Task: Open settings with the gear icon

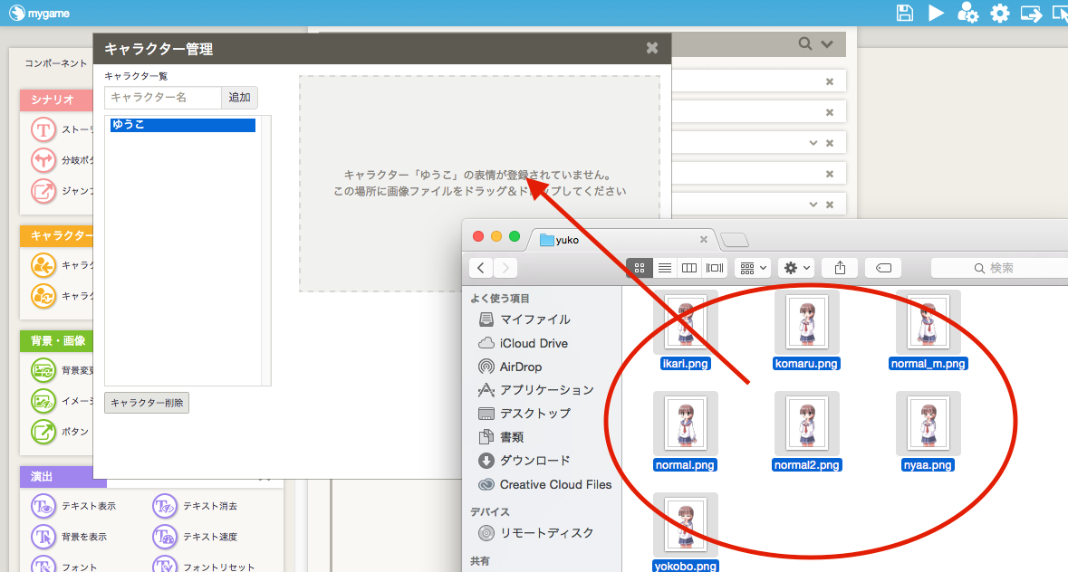Action: coord(999,13)
